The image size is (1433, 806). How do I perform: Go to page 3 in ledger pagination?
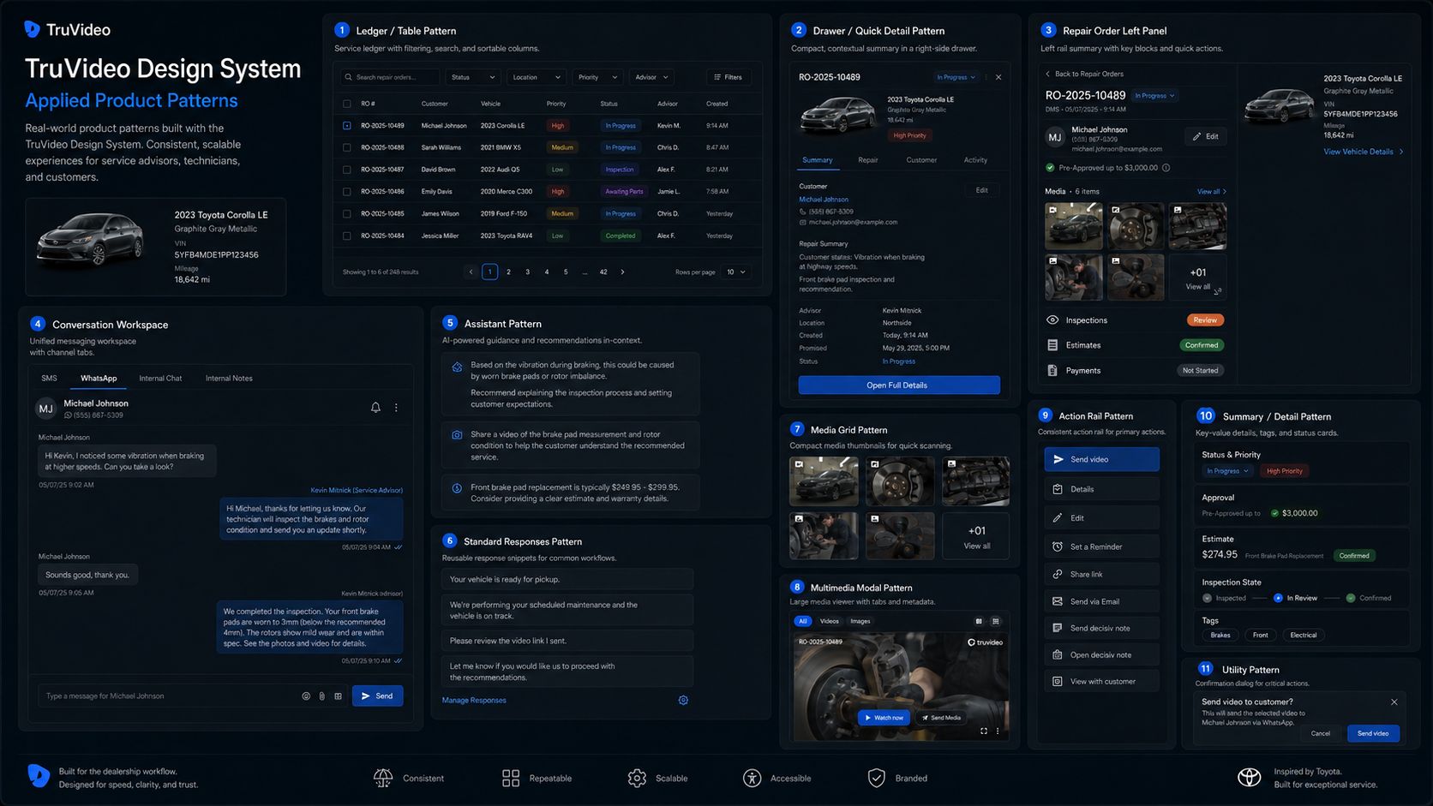tap(527, 272)
